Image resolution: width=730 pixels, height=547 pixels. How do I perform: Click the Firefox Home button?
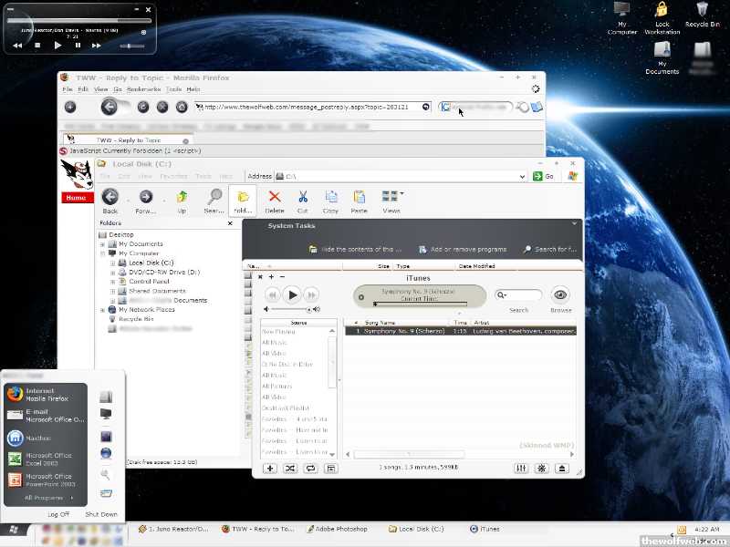[182, 107]
